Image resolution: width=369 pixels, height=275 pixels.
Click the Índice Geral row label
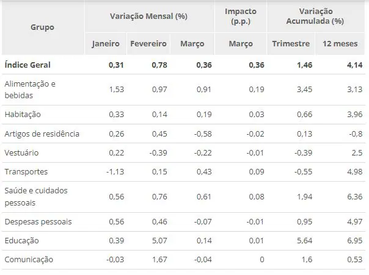point(27,65)
